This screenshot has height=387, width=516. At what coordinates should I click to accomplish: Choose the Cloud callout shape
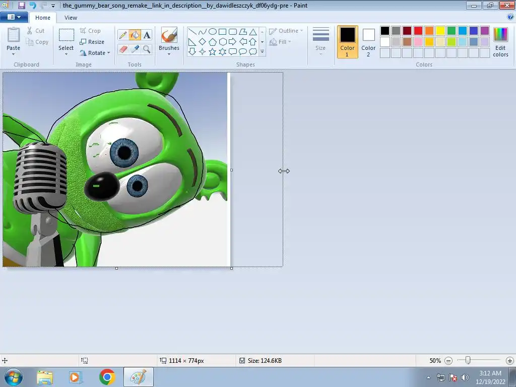tap(253, 52)
